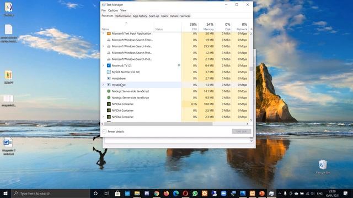Click the Node.js icon on the 14,1 MB row
Image resolution: width=353 pixels, height=198 pixels.
pos(109,91)
